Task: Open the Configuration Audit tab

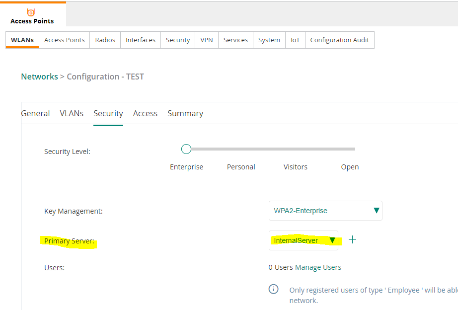Action: [339, 40]
